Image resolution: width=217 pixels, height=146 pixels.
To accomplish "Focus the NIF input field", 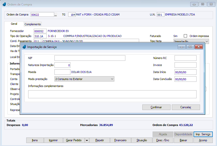I will click(90, 58).
